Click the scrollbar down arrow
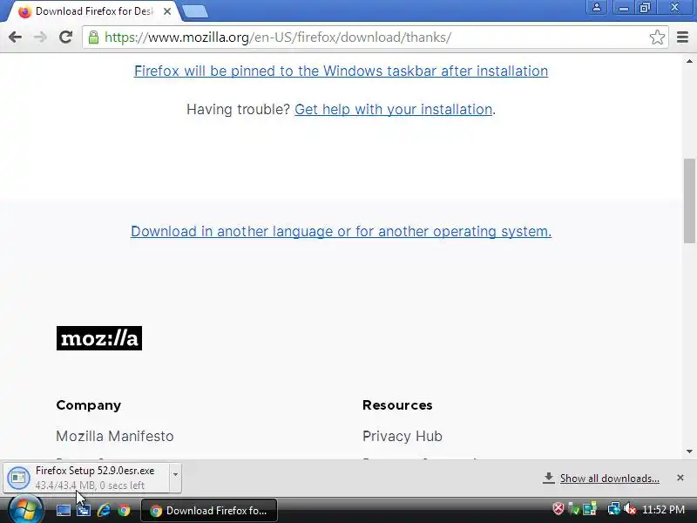 [x=689, y=452]
